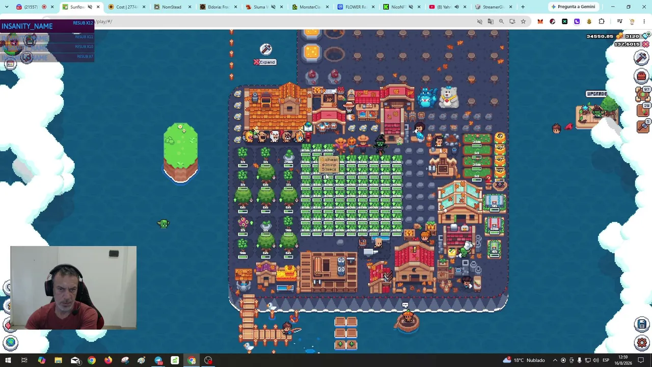Close the FLOWER browser tab
The image size is (652, 367).
pyautogui.click(x=373, y=7)
